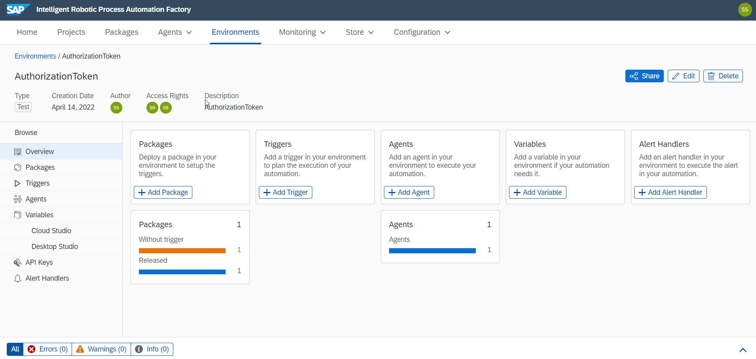Screen dimensions: 756x359
Task: Click the AuthorizationToken description text
Action: coord(234,107)
